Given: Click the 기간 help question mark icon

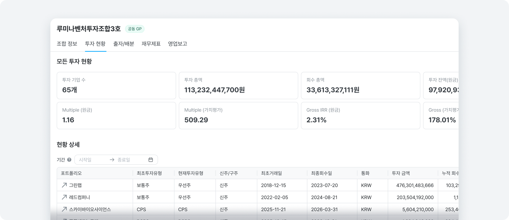Looking at the screenshot, I should click(69, 160).
